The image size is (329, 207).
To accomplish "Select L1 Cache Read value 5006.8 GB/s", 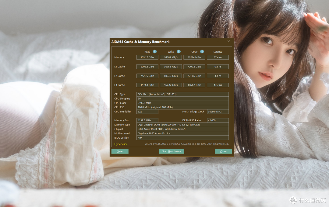I will (x=147, y=67).
